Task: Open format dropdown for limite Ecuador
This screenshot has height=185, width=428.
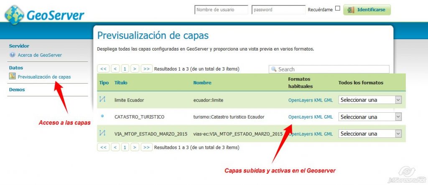Action: (370, 100)
